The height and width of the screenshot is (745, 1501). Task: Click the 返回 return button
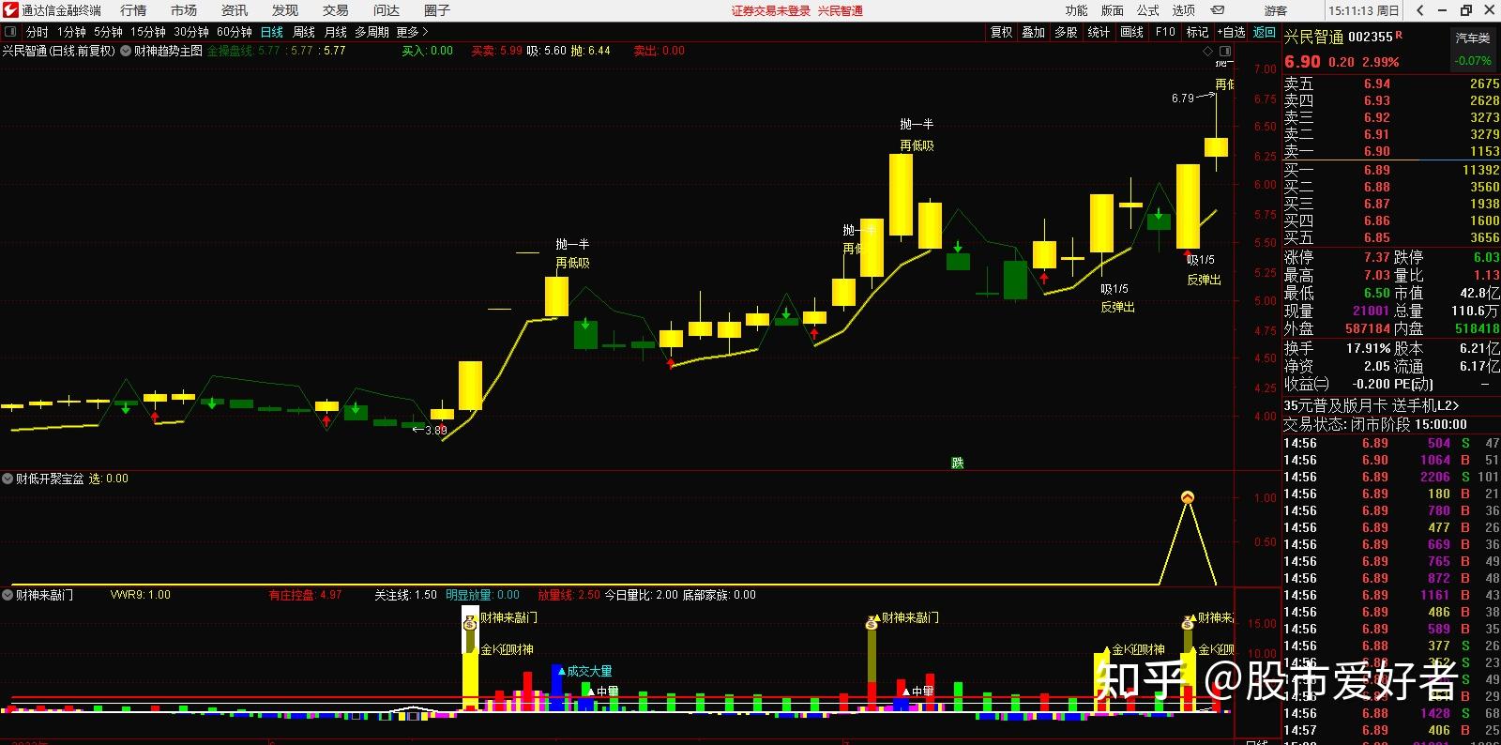(1265, 32)
